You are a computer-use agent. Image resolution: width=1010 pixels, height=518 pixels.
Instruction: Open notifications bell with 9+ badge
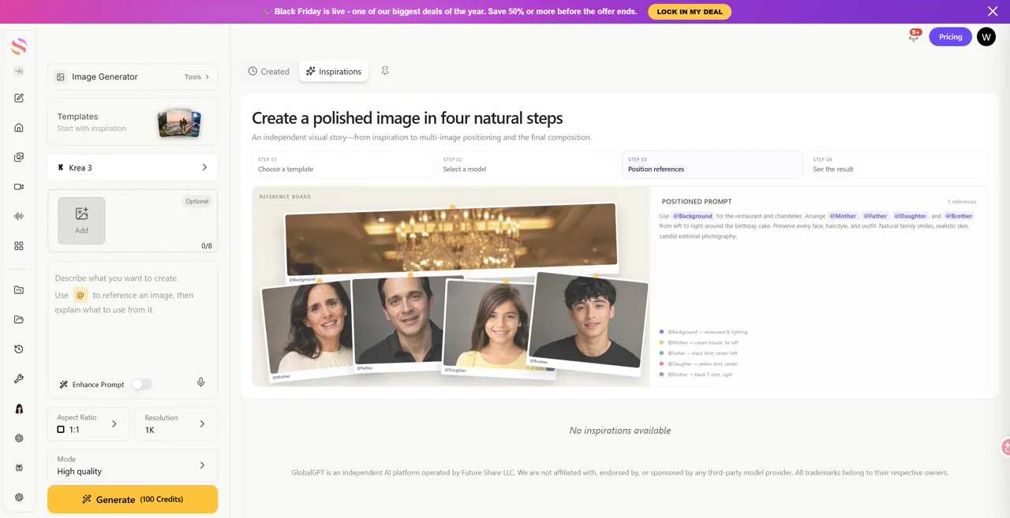coord(914,36)
